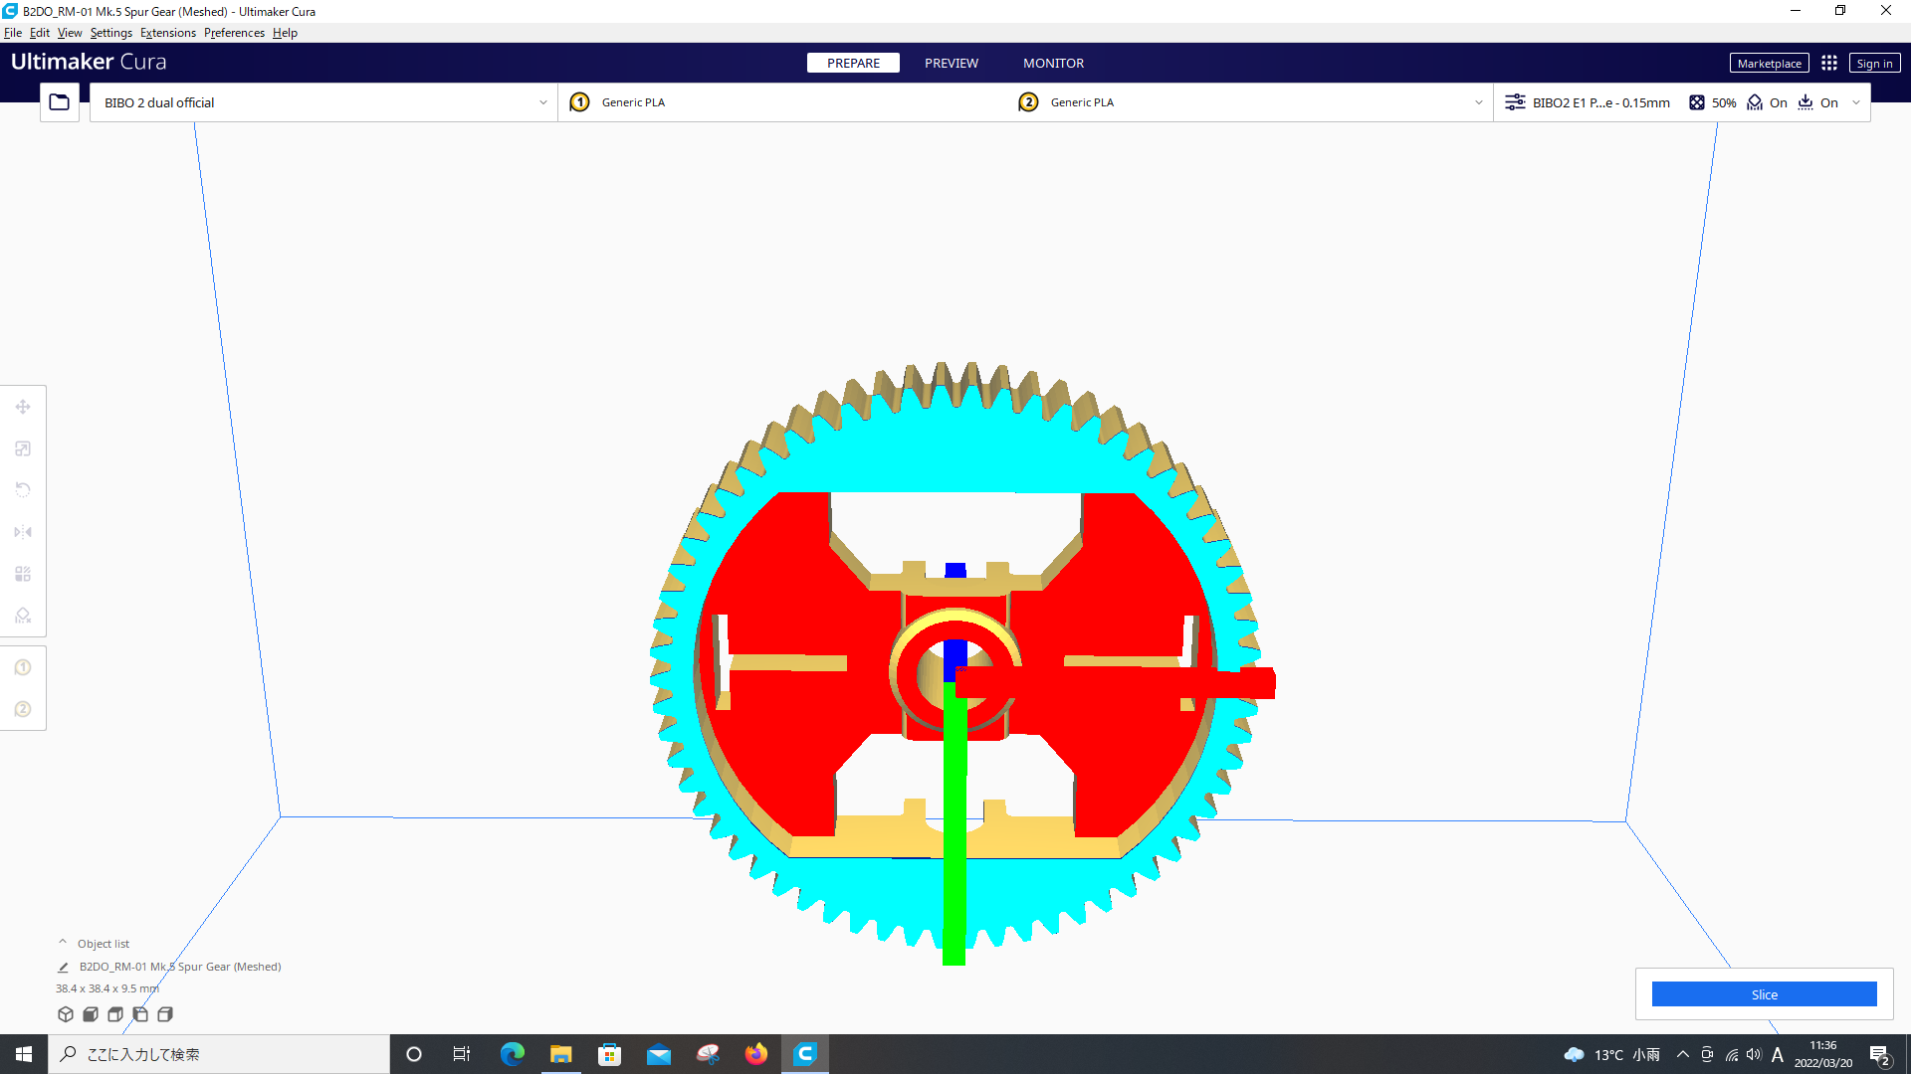Click extruder 1 Generic PLA badge
This screenshot has width=1911, height=1074.
579,102
